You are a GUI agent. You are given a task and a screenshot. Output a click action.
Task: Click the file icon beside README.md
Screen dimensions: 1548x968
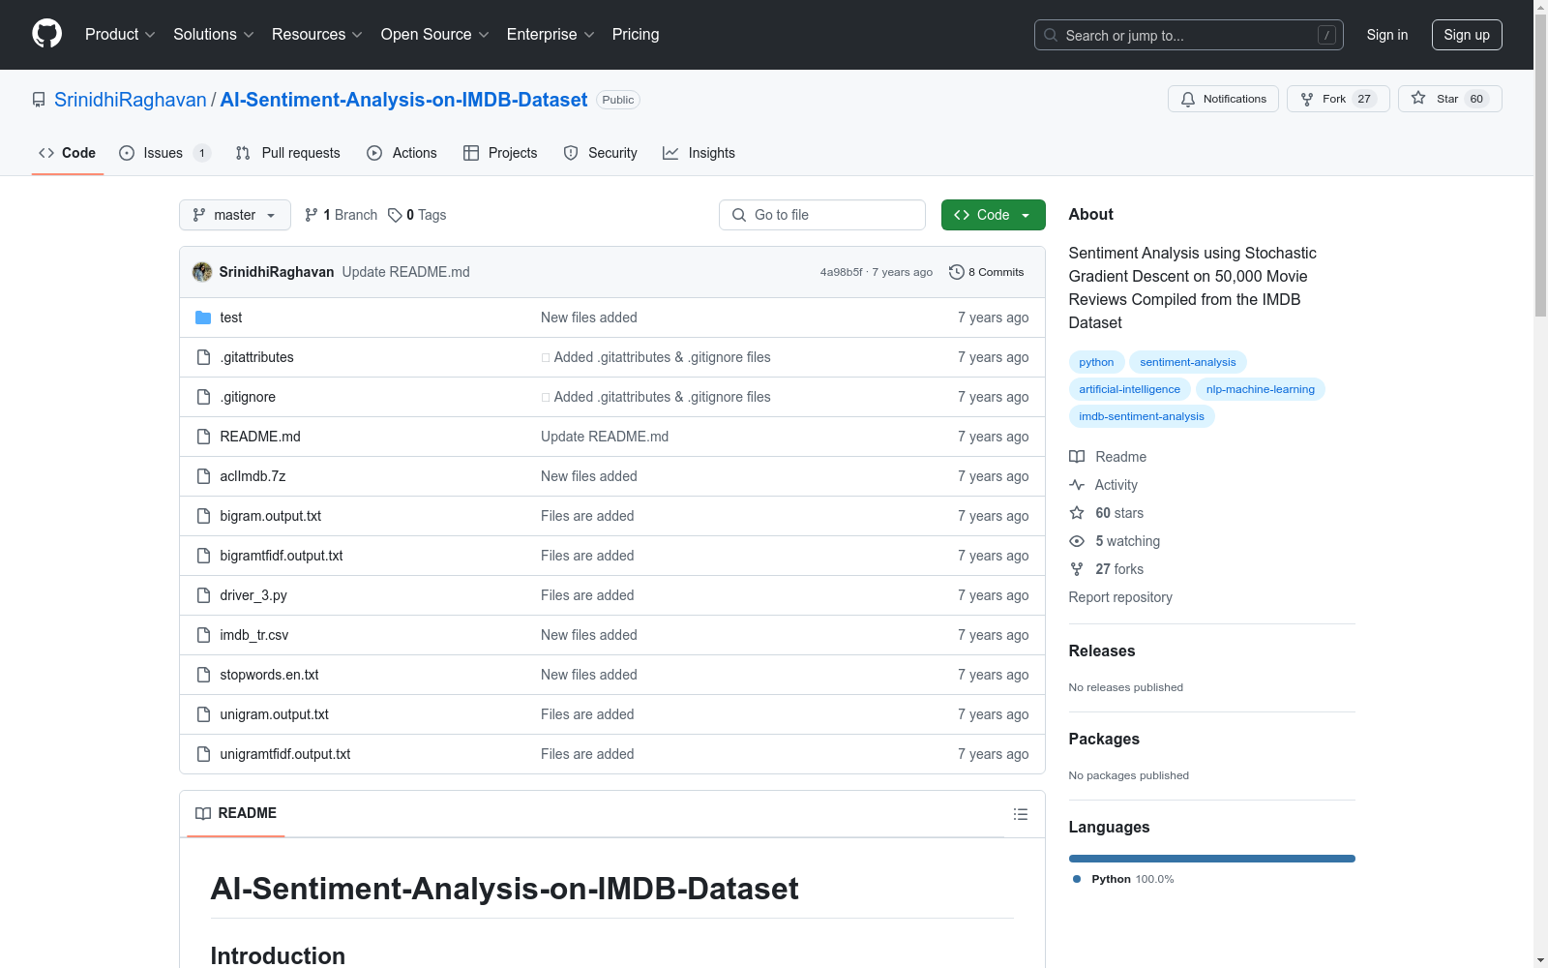203,437
